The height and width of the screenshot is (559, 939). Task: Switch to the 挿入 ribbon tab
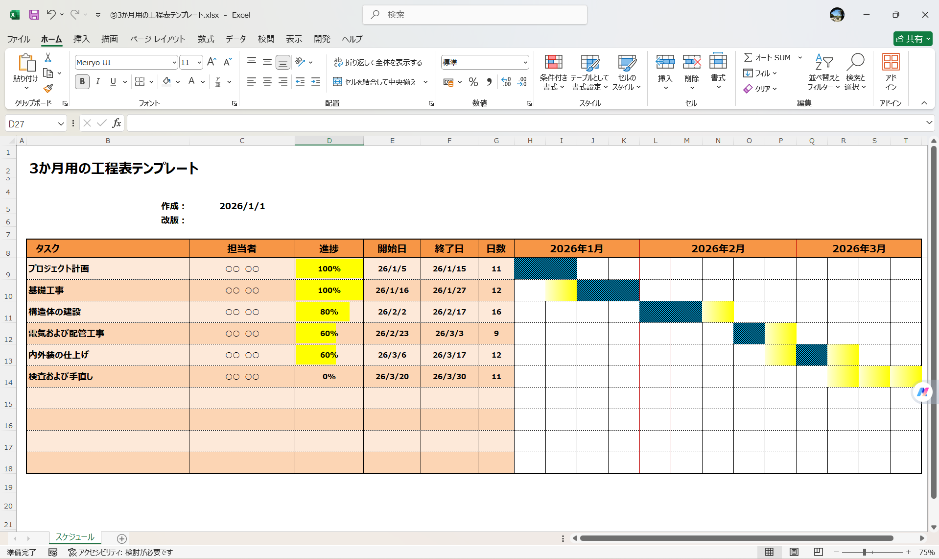(x=81, y=39)
